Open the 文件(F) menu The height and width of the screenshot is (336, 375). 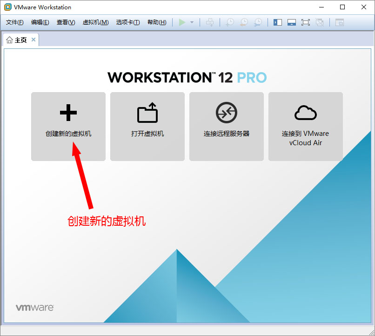(15, 22)
